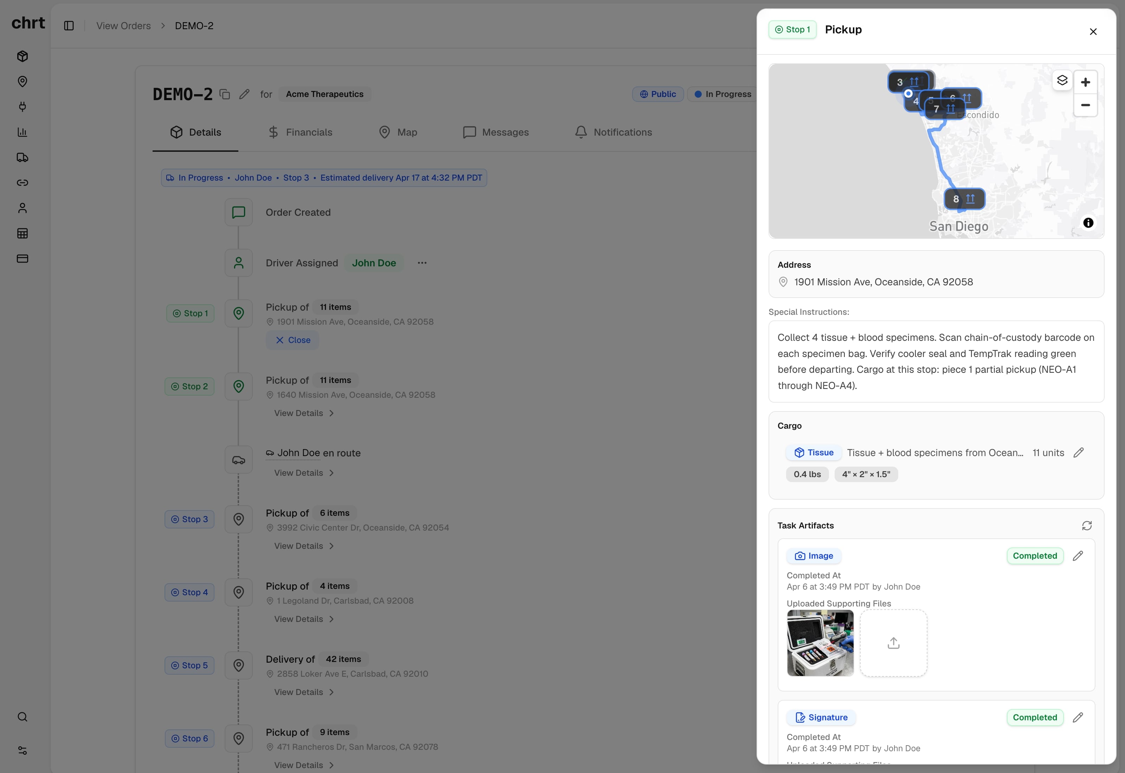Switch to the Messages tab

pyautogui.click(x=496, y=132)
